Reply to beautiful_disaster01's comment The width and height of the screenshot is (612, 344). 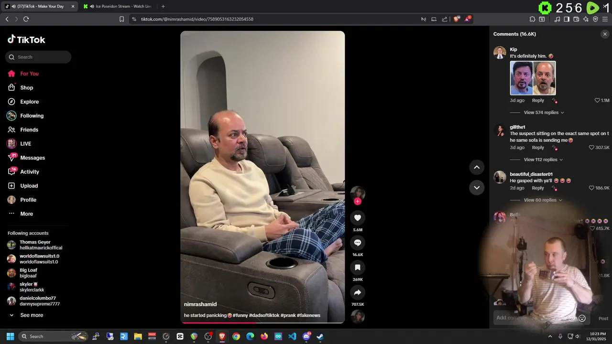(538, 188)
